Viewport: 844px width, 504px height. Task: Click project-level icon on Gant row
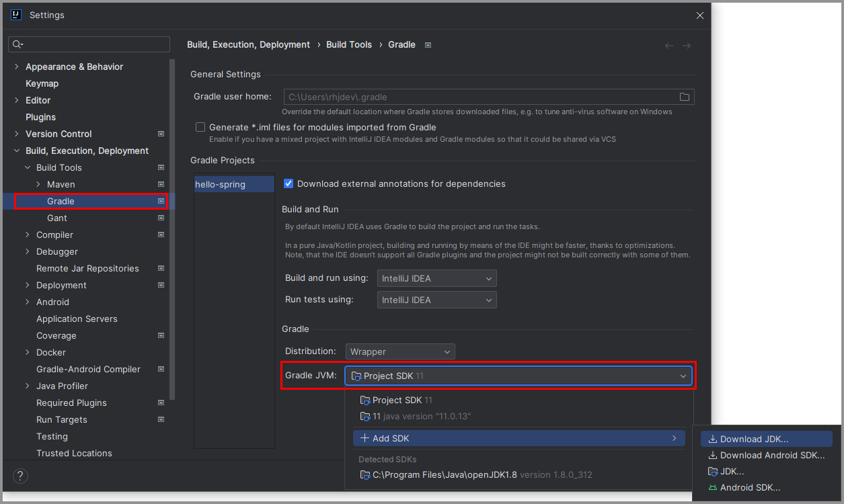pyautogui.click(x=161, y=218)
